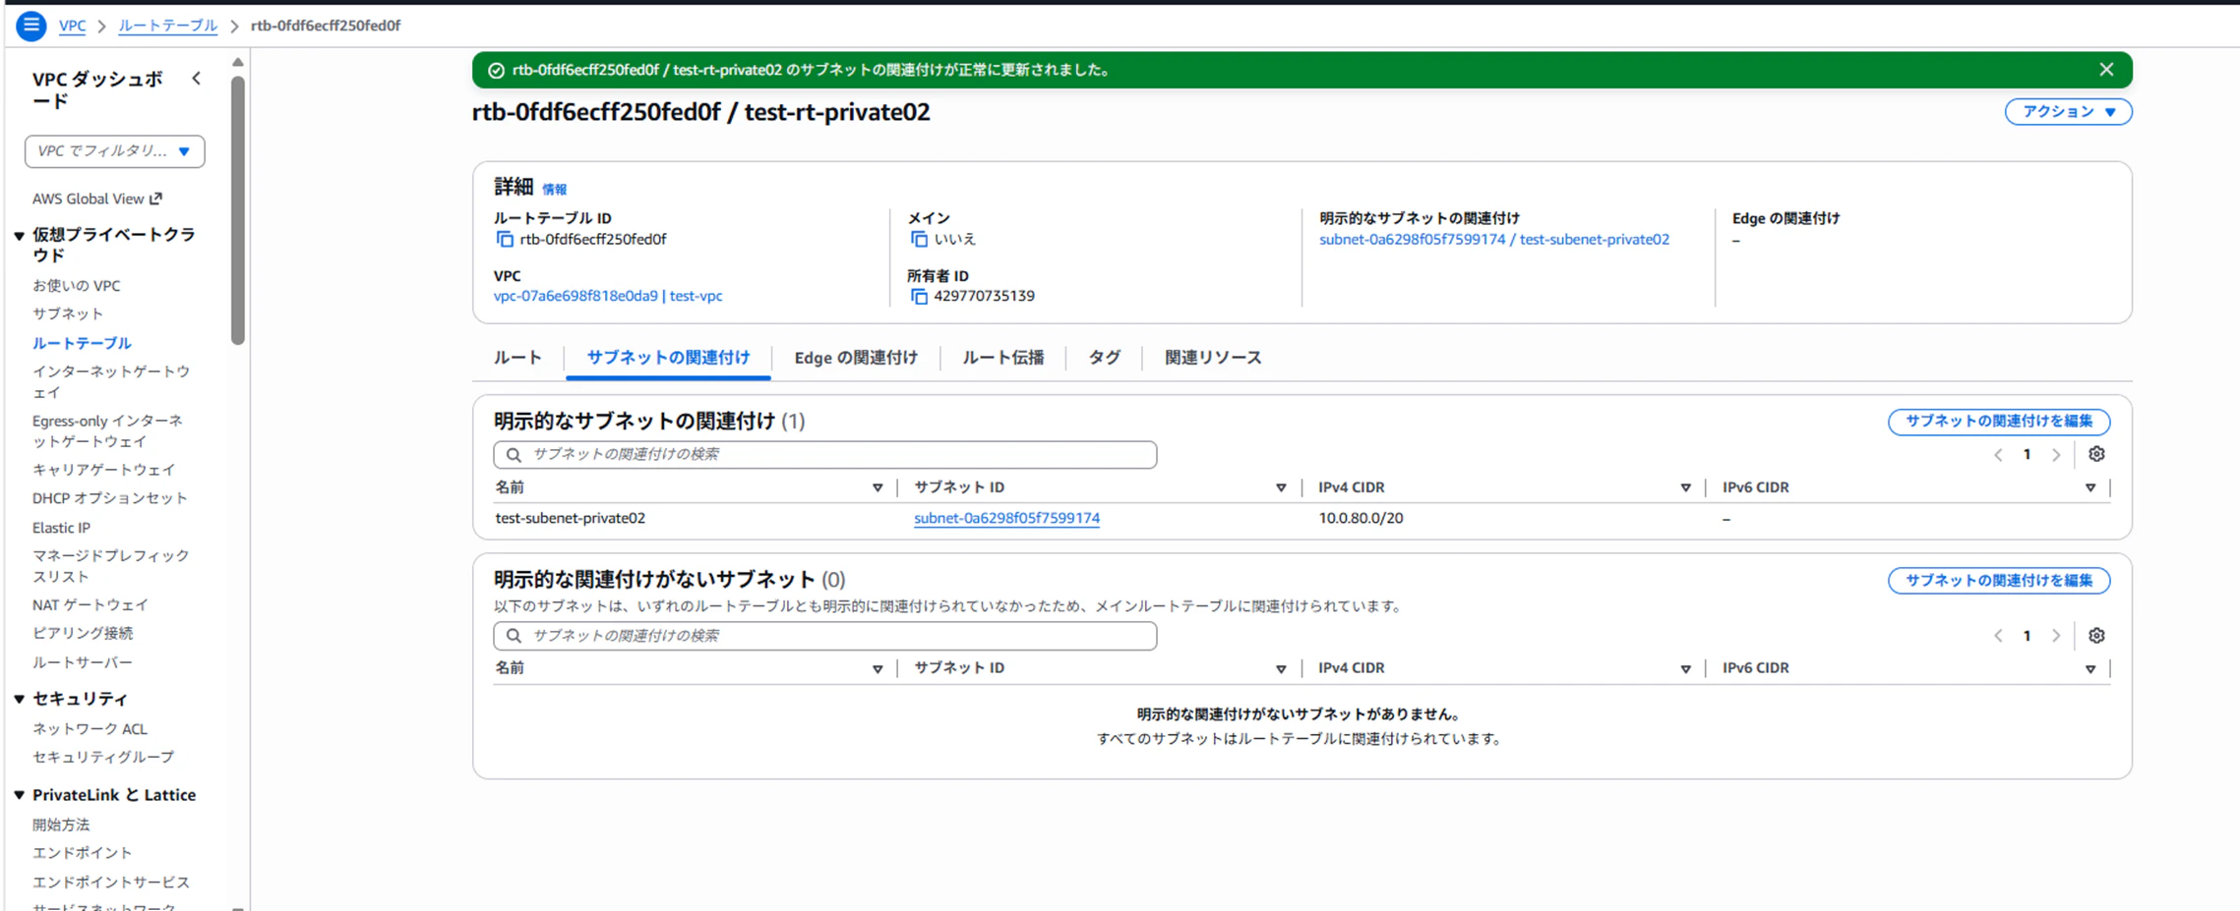Screen dimensions: 2240x911
Task: Go to previous page in explicit associations table
Action: point(1998,455)
